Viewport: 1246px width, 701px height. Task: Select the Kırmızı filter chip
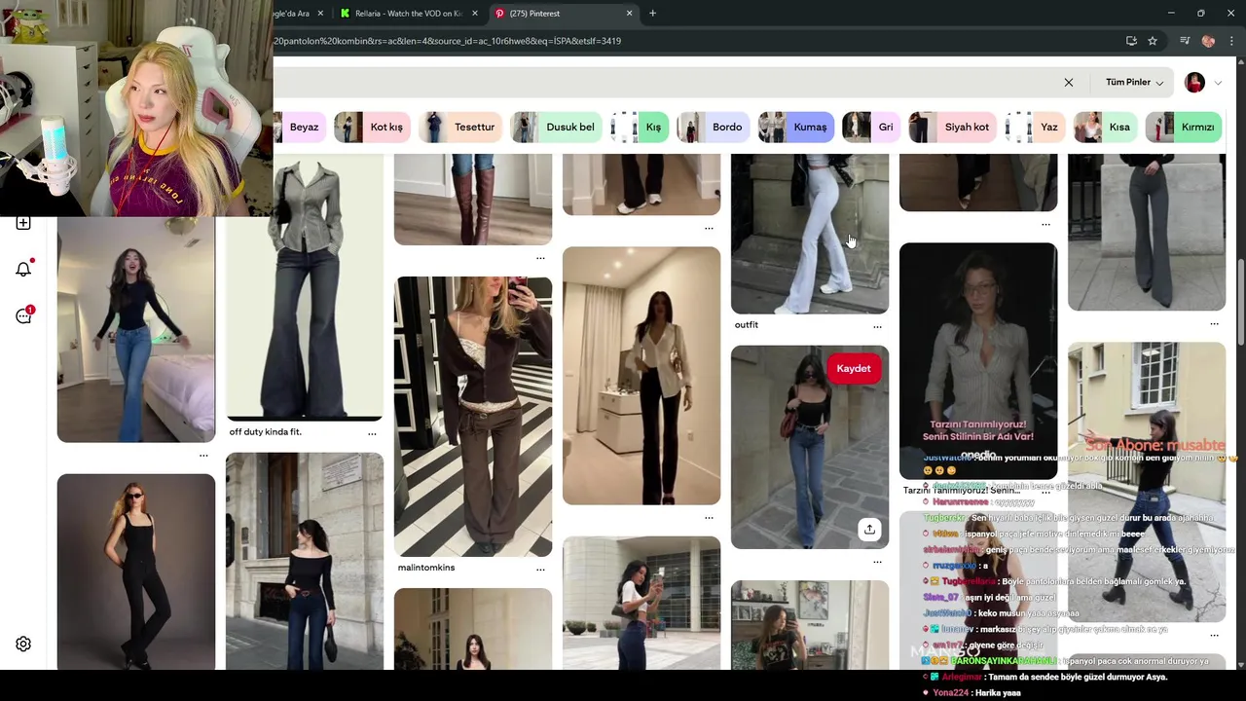(1184, 127)
